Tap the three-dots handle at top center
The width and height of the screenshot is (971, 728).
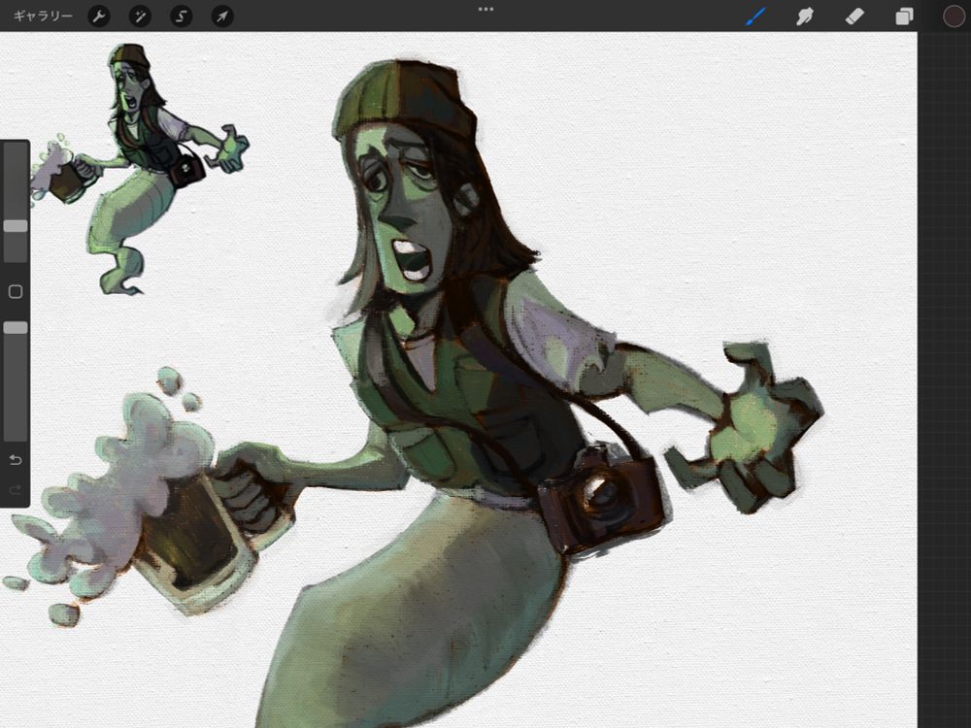(x=486, y=10)
